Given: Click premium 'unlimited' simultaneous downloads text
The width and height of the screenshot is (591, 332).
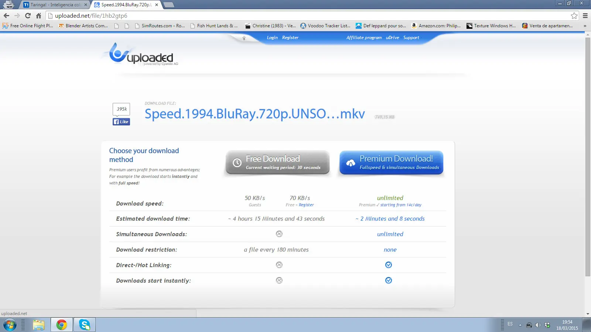Looking at the screenshot, I should [x=390, y=234].
